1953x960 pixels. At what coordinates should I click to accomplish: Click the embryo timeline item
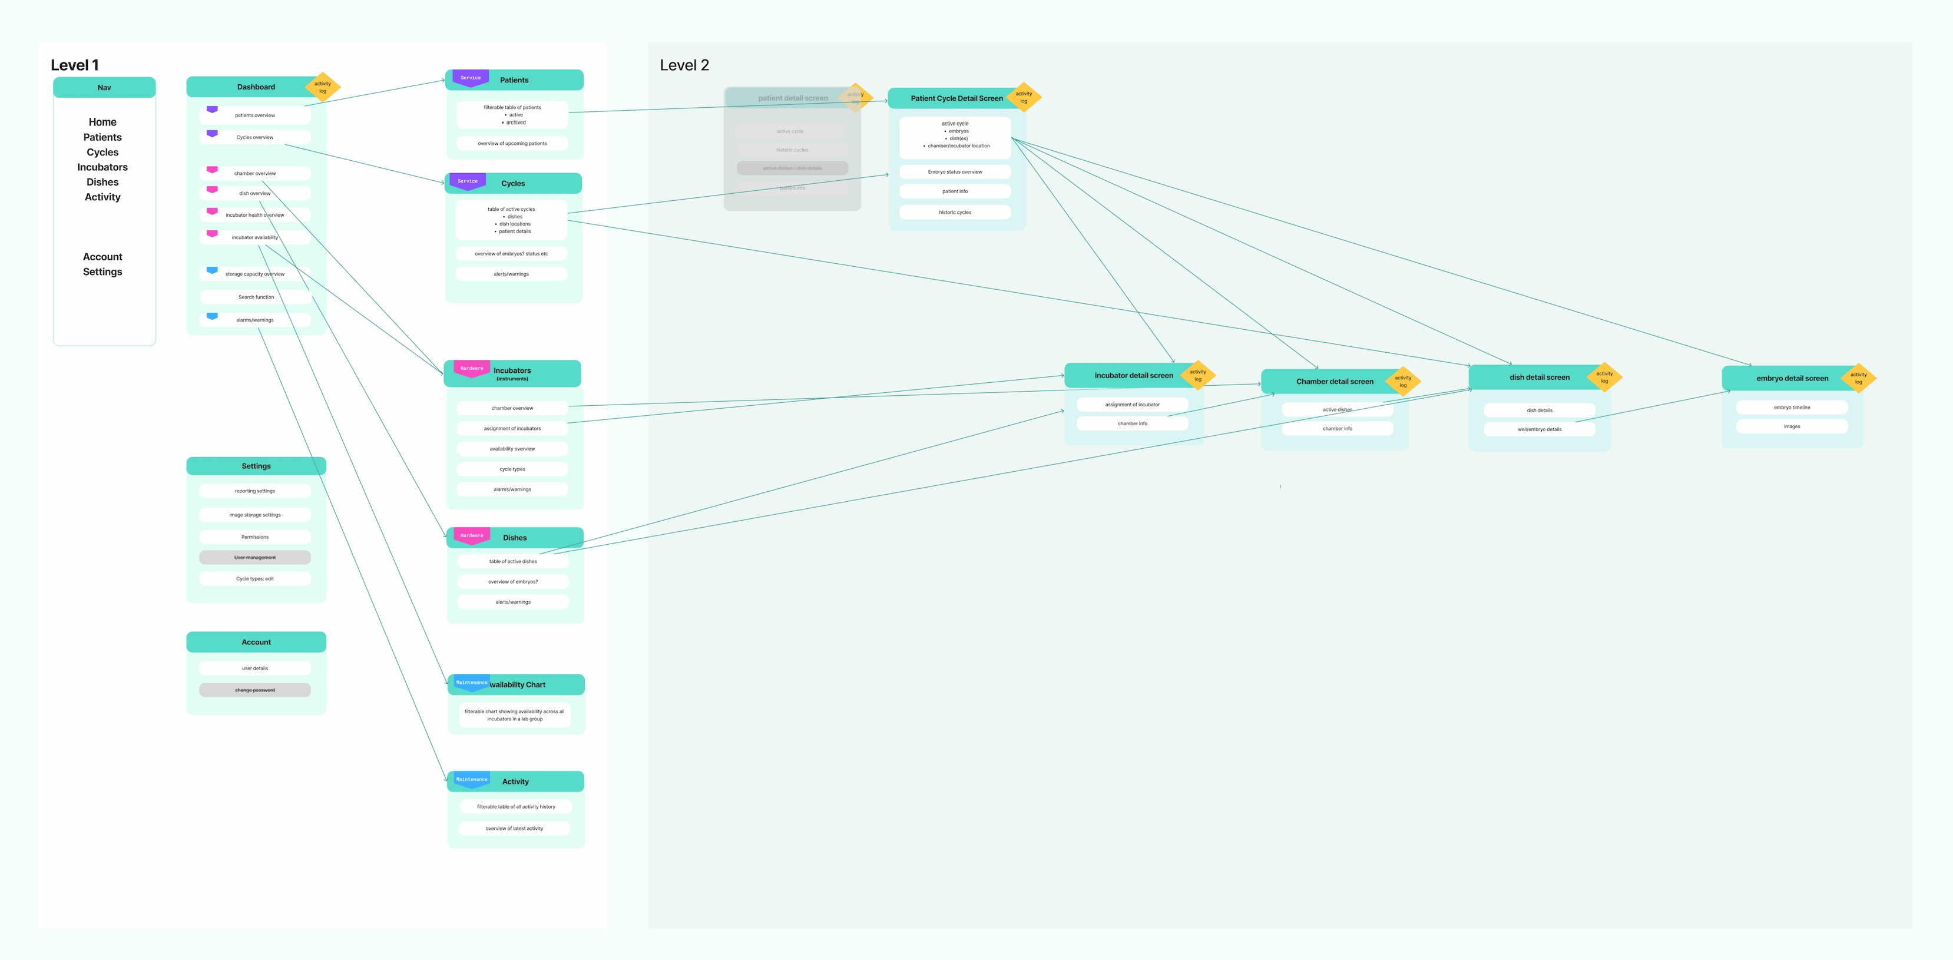[x=1791, y=408]
